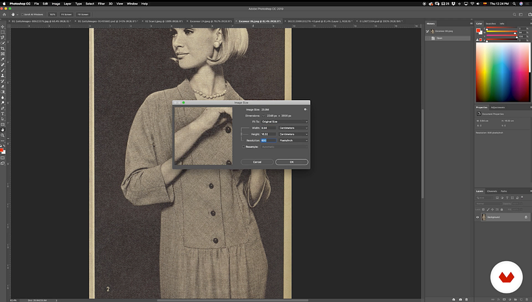532x302 pixels.
Task: Click the Fill Screen button
Action: pyautogui.click(x=83, y=14)
